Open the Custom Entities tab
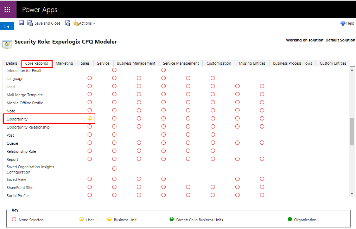Screen dimensions: 356x229 click(x=333, y=63)
